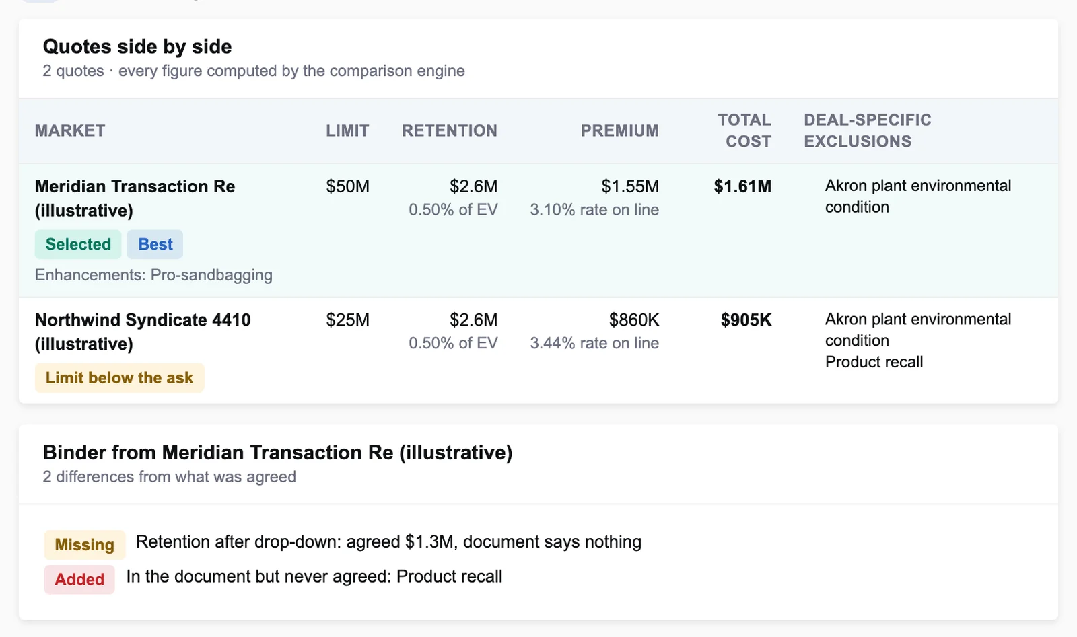Image resolution: width=1077 pixels, height=637 pixels.
Task: Click the $1.55M premium value
Action: pos(630,186)
